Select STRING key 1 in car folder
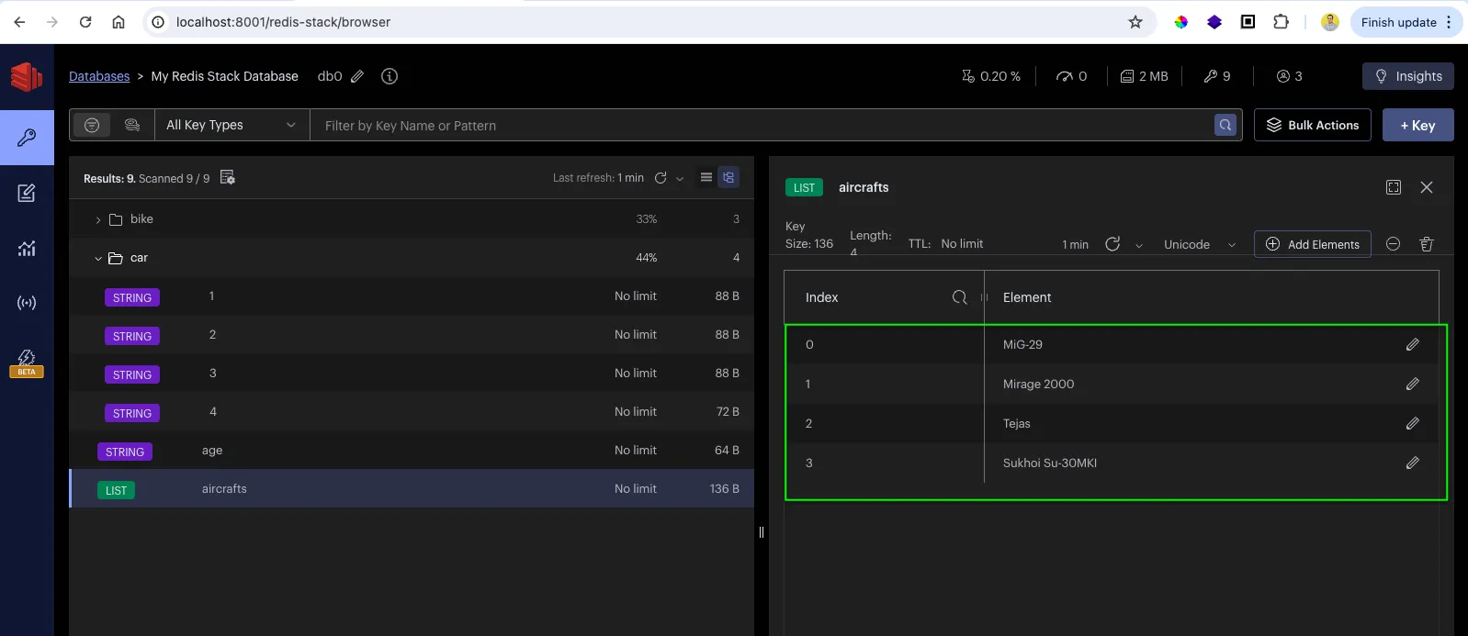1468x636 pixels. [412, 296]
